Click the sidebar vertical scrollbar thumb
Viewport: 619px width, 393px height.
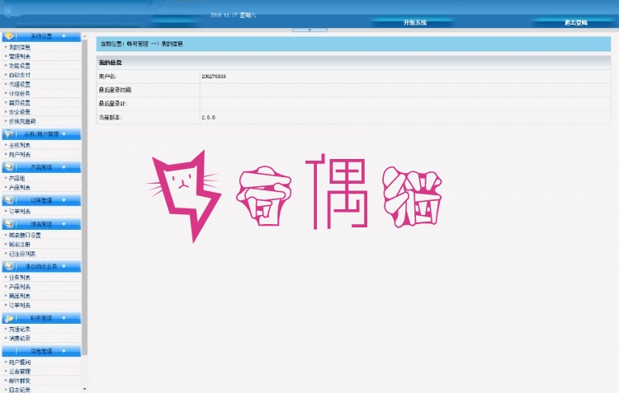[x=84, y=197]
